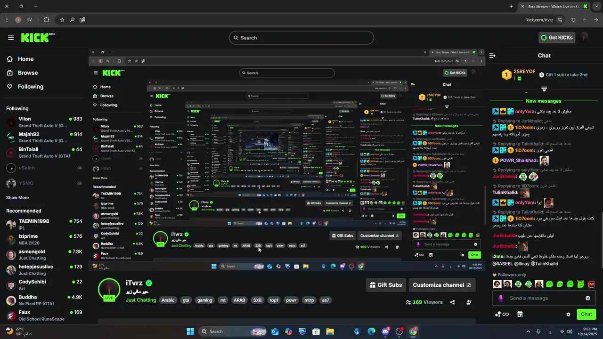Click Gift 1 sub to take 2nd
603x339 pixels.
click(562, 75)
